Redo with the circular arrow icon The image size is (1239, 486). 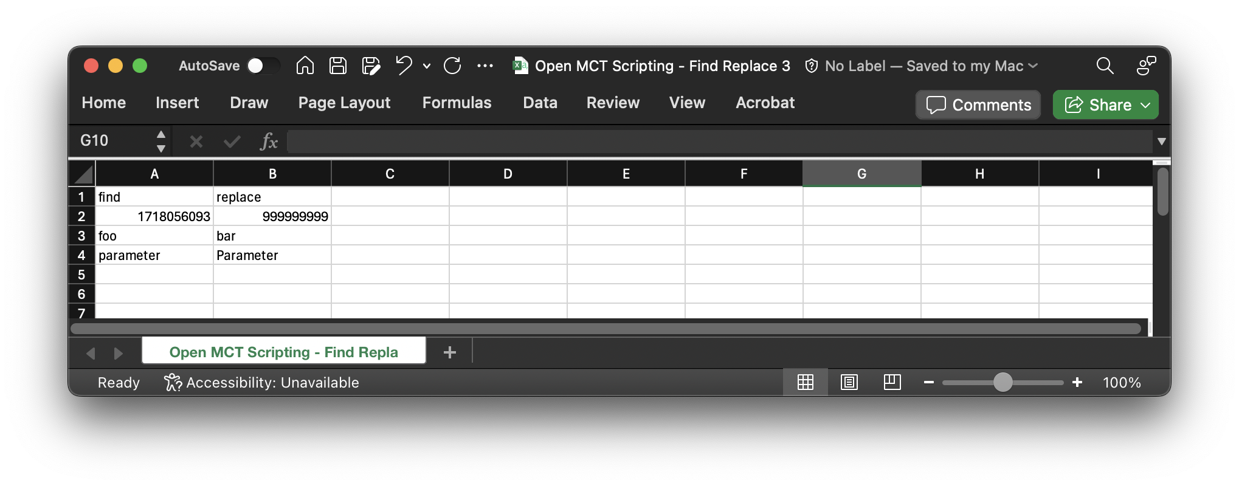[x=452, y=65]
